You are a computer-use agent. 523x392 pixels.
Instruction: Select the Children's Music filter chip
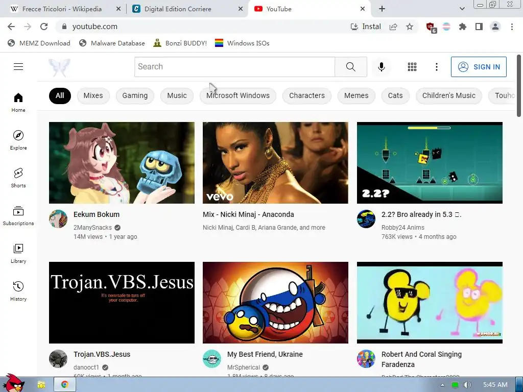[448, 95]
